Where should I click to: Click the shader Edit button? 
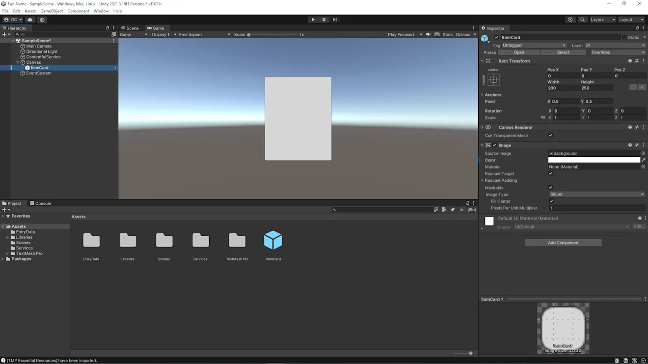(638, 226)
